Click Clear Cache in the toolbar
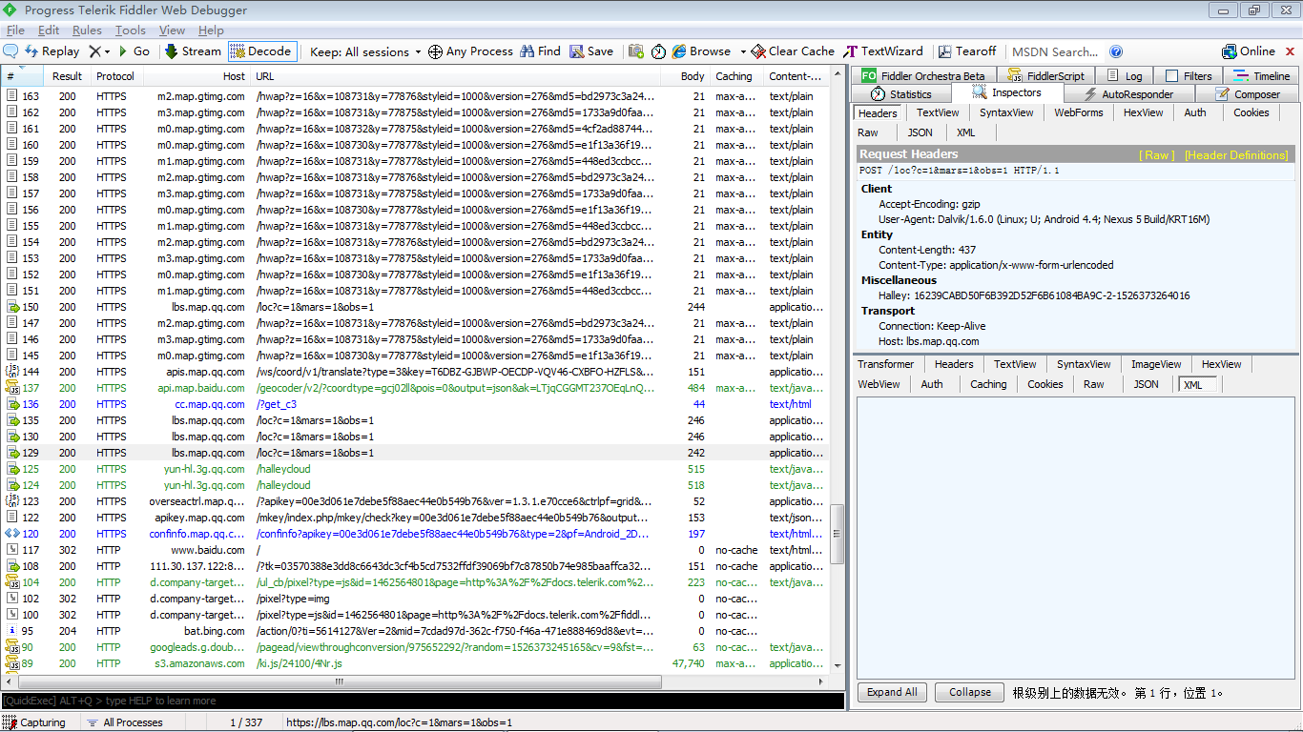Viewport: 1303px width, 732px height. coord(792,51)
